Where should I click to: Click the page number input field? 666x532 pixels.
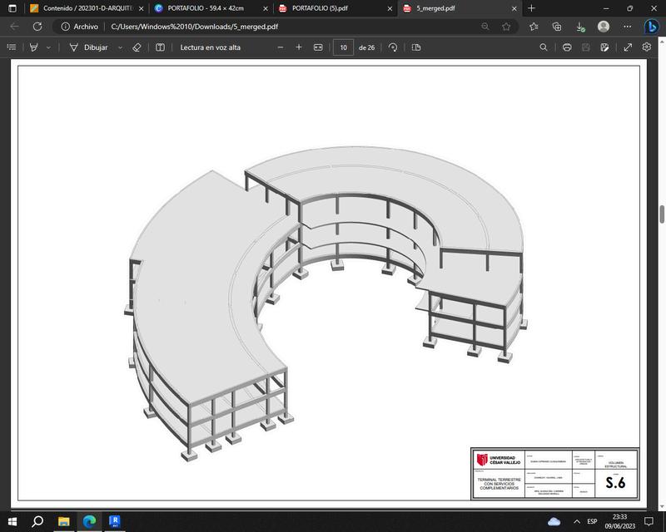(342, 47)
